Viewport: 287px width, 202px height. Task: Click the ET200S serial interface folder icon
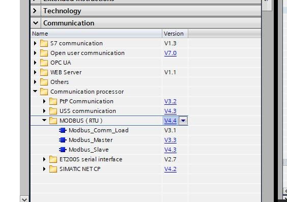tap(53, 159)
